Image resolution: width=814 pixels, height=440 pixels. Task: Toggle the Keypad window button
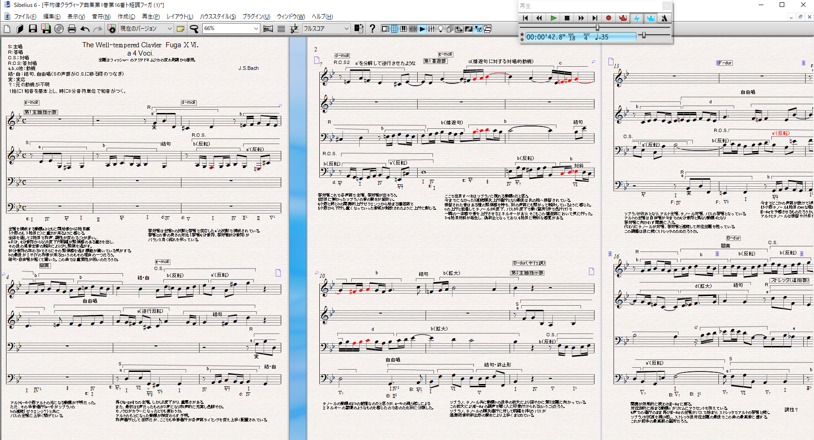394,29
